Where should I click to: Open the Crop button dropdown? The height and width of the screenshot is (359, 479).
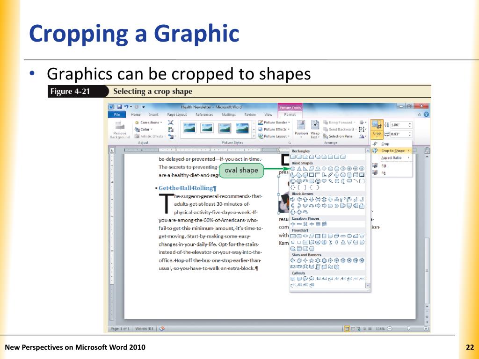coord(377,135)
